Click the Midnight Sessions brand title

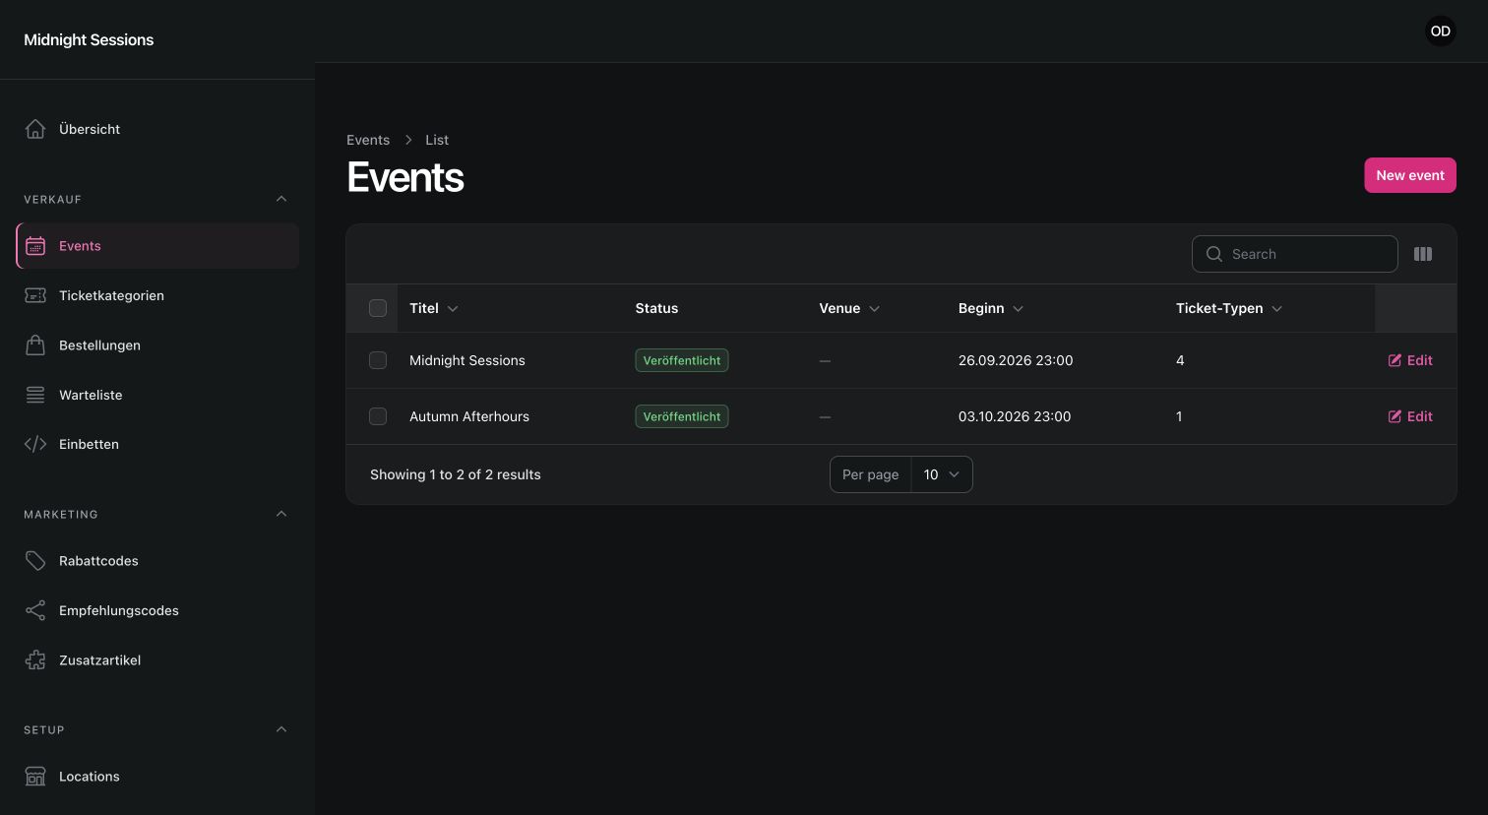(89, 39)
